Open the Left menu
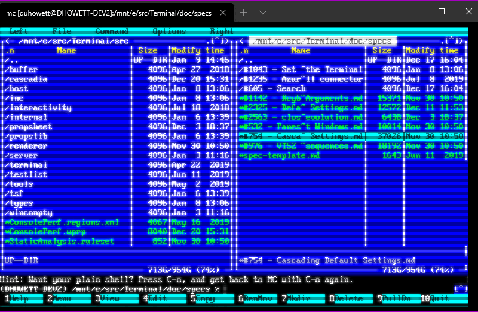Screen dimensions: 478x312 [19, 31]
